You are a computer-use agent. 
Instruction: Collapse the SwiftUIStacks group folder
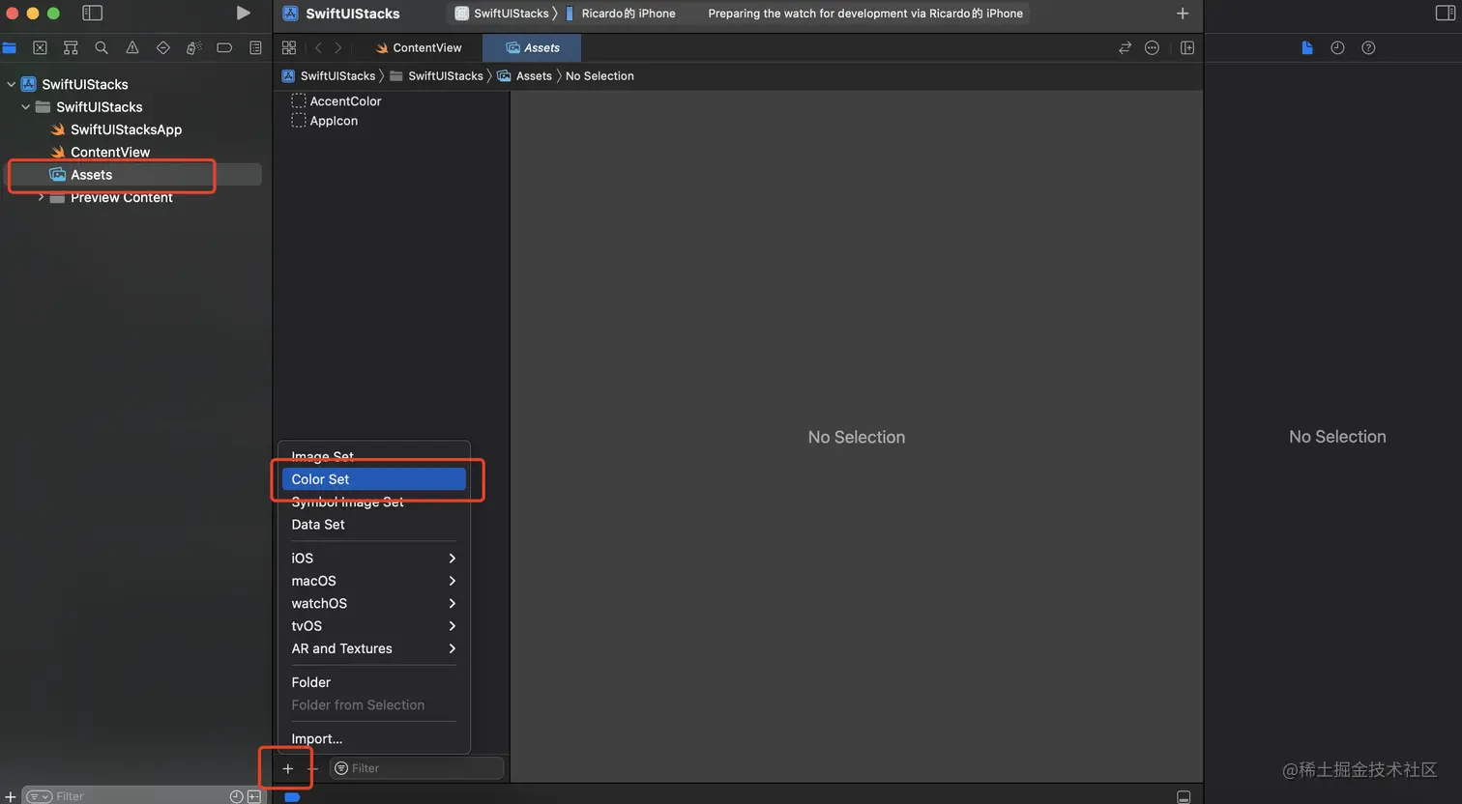26,107
